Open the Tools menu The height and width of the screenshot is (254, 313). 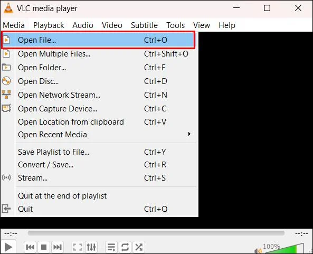click(x=175, y=25)
